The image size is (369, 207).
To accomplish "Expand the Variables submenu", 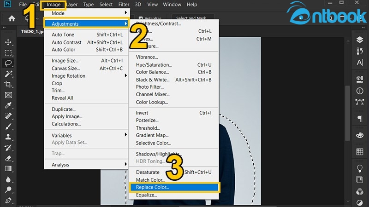I will coord(86,135).
